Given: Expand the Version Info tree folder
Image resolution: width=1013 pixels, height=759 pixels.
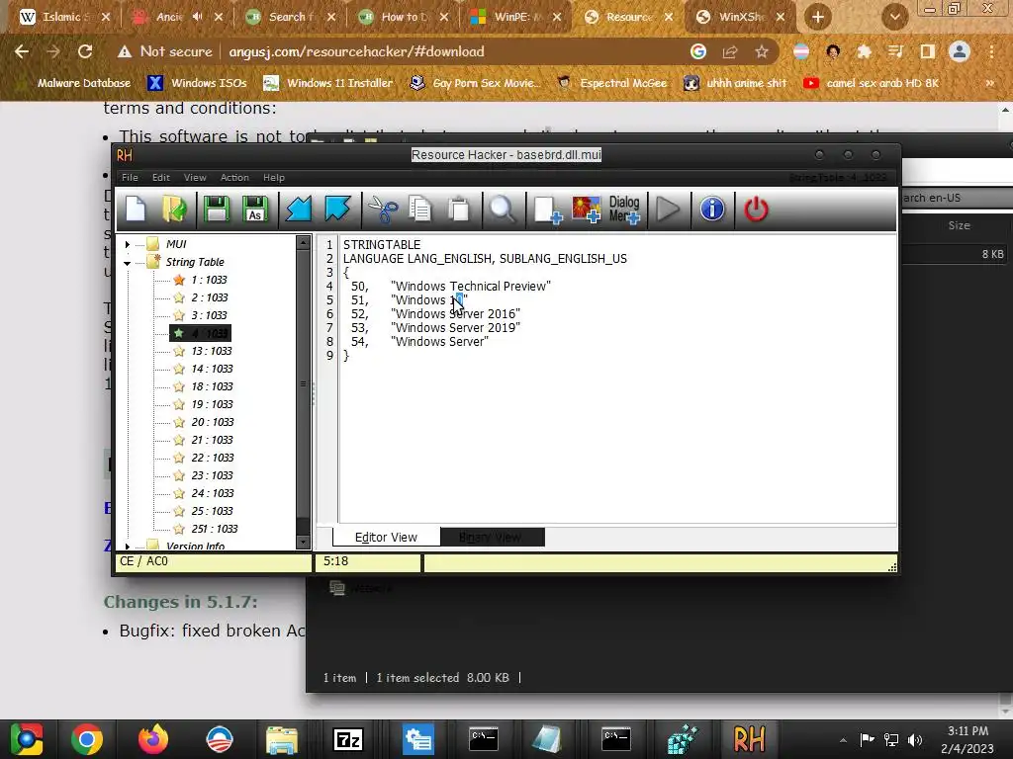Looking at the screenshot, I should click(x=128, y=546).
